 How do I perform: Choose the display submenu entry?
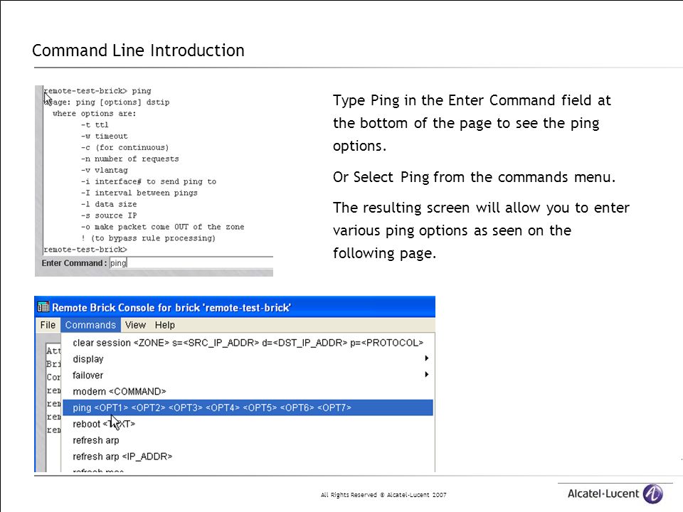point(248,359)
